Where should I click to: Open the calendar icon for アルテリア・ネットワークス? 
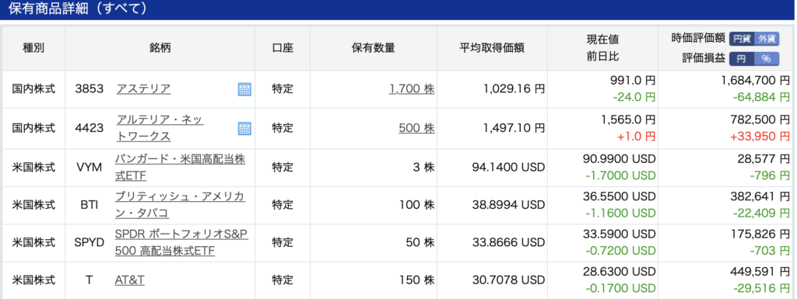tap(244, 128)
